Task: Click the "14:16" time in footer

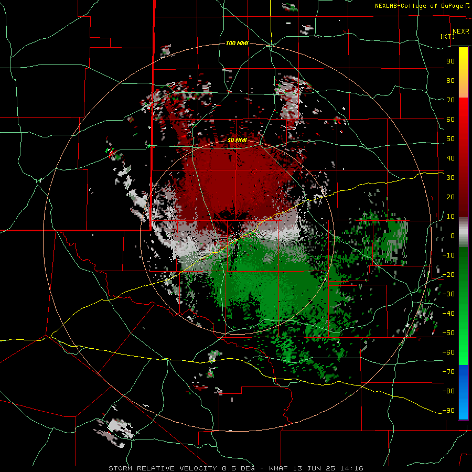Action: pyautogui.click(x=353, y=468)
